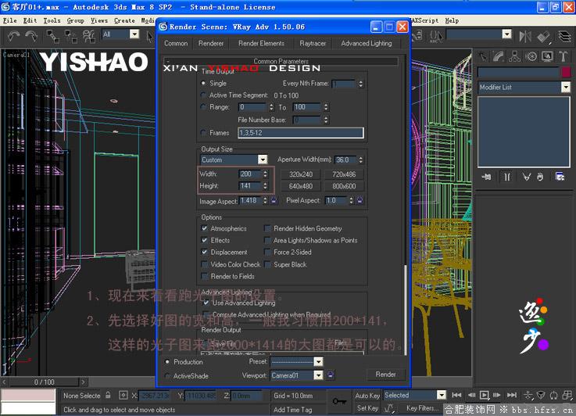The image size is (576, 416).
Task: Open the named selection sets dropdown
Action: click(x=506, y=34)
